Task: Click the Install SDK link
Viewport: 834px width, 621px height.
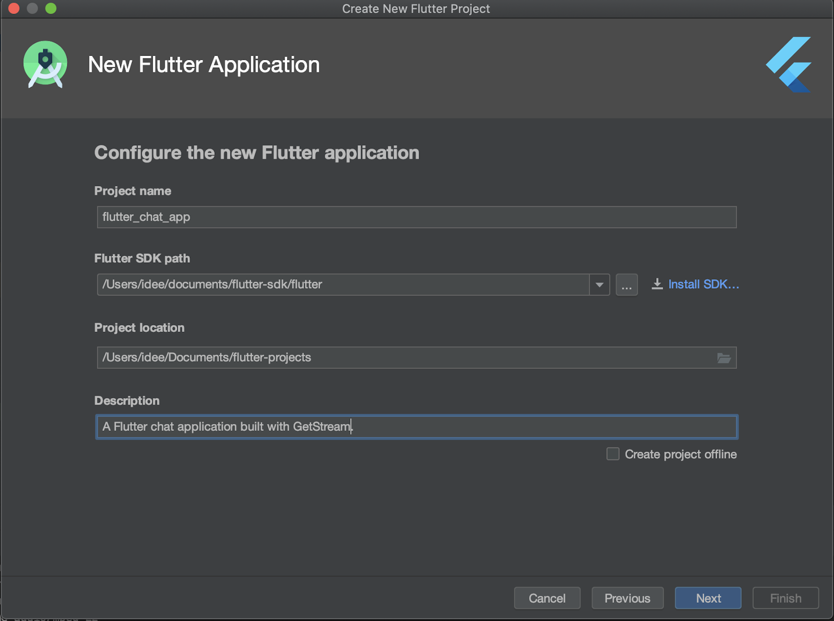Action: click(x=703, y=284)
